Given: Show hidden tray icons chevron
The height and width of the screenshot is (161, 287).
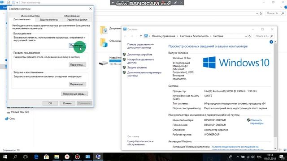Looking at the screenshot, I should click(238, 157).
